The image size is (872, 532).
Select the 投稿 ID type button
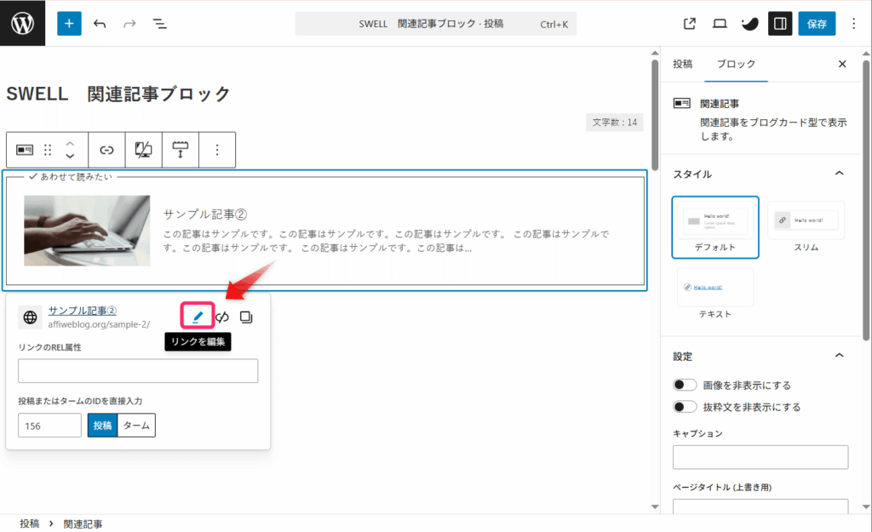coord(102,426)
